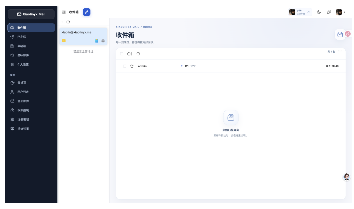The height and width of the screenshot is (209, 354).
Task: Click the stopwatch sort icon in the mail toolbar
Action: coord(130,54)
